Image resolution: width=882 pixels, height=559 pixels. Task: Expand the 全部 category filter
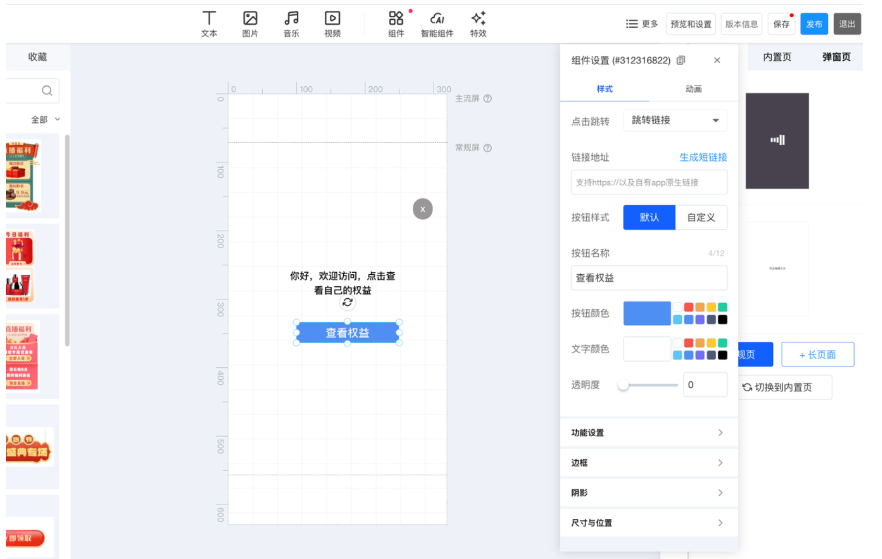point(45,120)
